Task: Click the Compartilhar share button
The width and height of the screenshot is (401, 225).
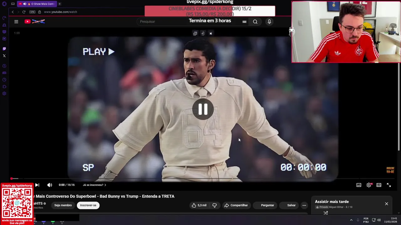Action: [x=236, y=205]
